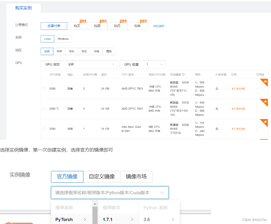Click the ¥2.80/小时 price link
The width and height of the screenshot is (271, 224).
click(x=239, y=108)
